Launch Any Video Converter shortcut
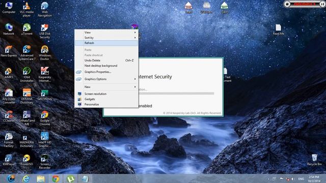Viewport: 326px width, 183px height. 9,96
